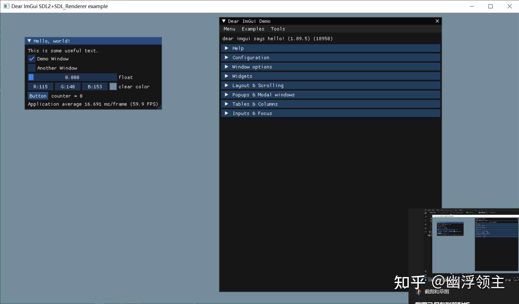Open the clear color swatch picker
Image resolution: width=519 pixels, height=304 pixels.
pyautogui.click(x=113, y=86)
